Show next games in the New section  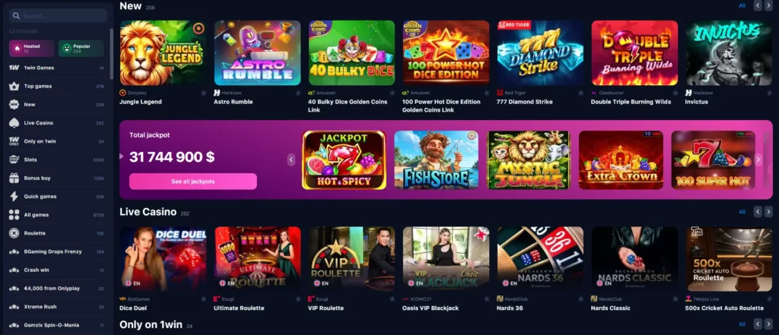tap(768, 5)
